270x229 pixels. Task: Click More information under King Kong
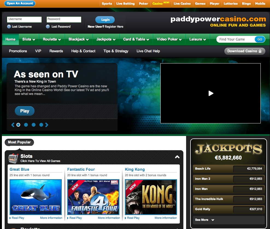[x=166, y=218]
